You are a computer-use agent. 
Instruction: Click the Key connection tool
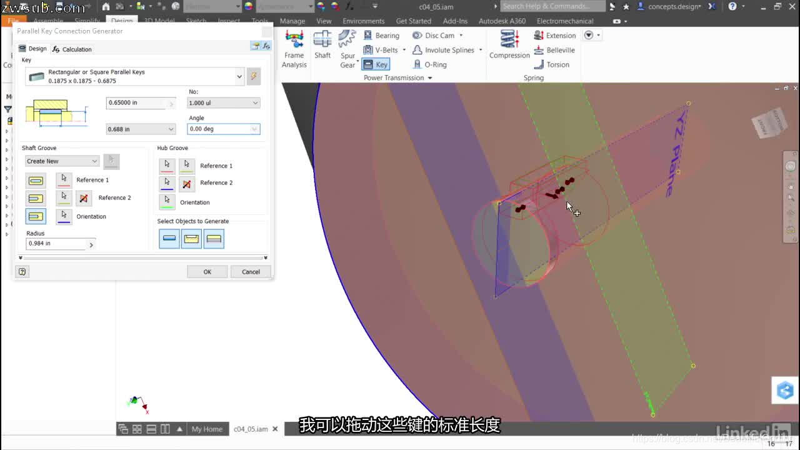click(376, 64)
